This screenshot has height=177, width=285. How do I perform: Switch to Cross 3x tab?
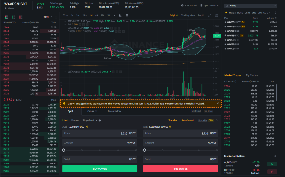(x=92, y=111)
